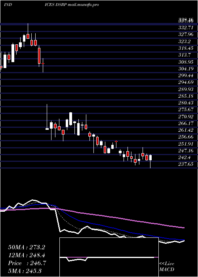Click the 294.69 price axis label
The height and width of the screenshot is (277, 198).
click(186, 82)
